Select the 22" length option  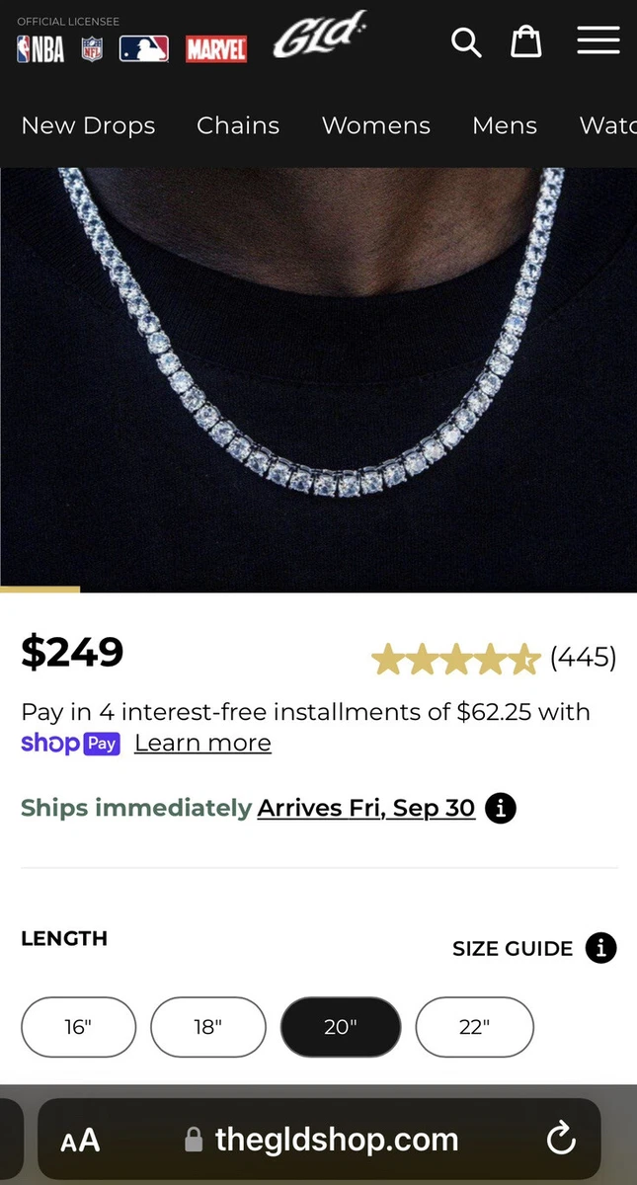click(474, 1027)
